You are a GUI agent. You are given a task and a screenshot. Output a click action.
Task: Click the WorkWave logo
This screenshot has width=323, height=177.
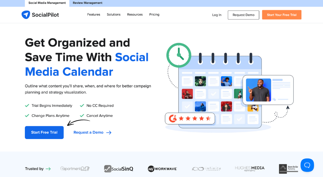point(162,169)
